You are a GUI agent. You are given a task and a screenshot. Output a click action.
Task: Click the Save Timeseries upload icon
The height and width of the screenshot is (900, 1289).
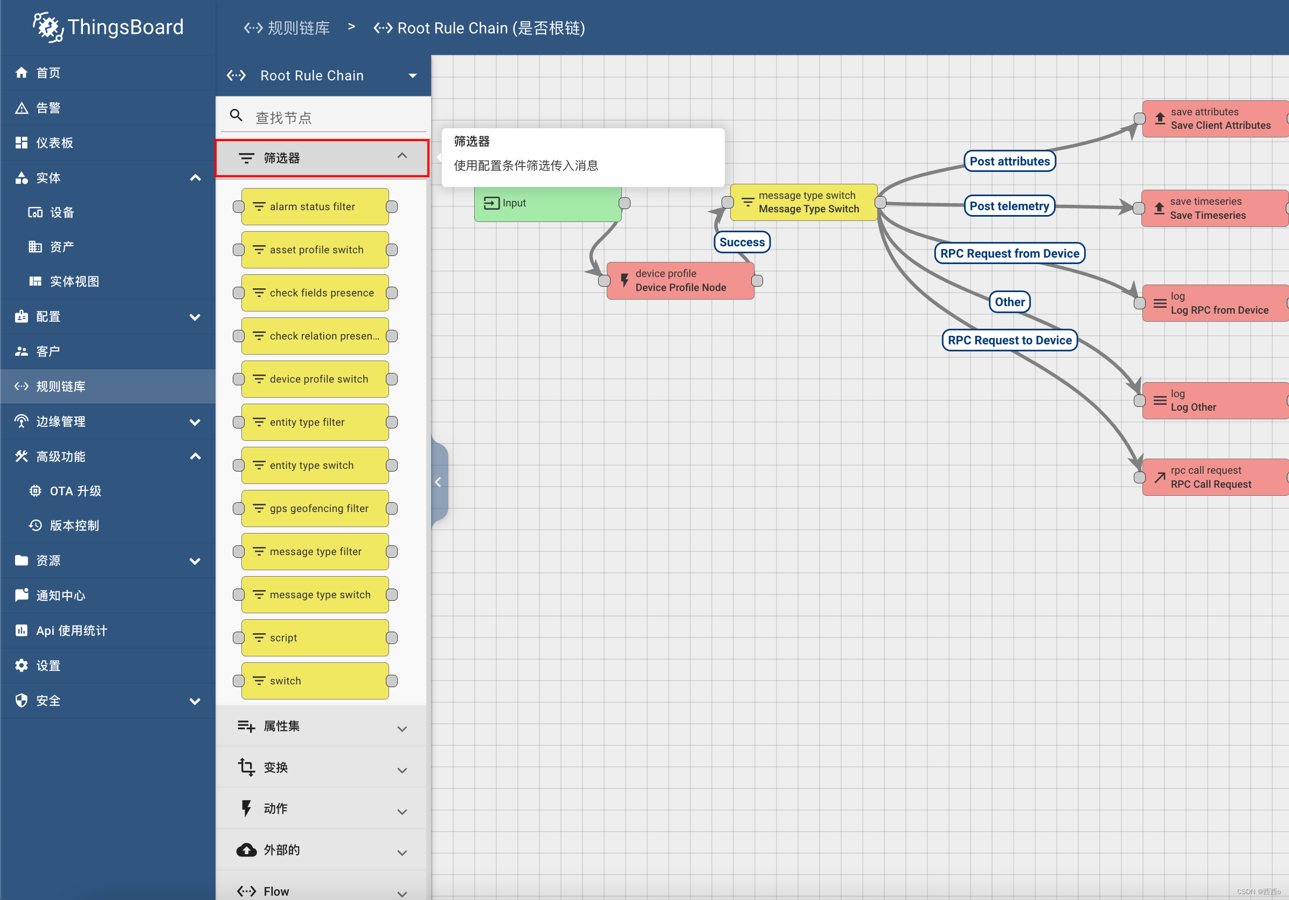tap(1159, 209)
